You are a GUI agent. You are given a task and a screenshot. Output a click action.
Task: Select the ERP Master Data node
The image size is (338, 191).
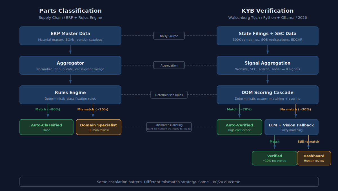point(70,36)
